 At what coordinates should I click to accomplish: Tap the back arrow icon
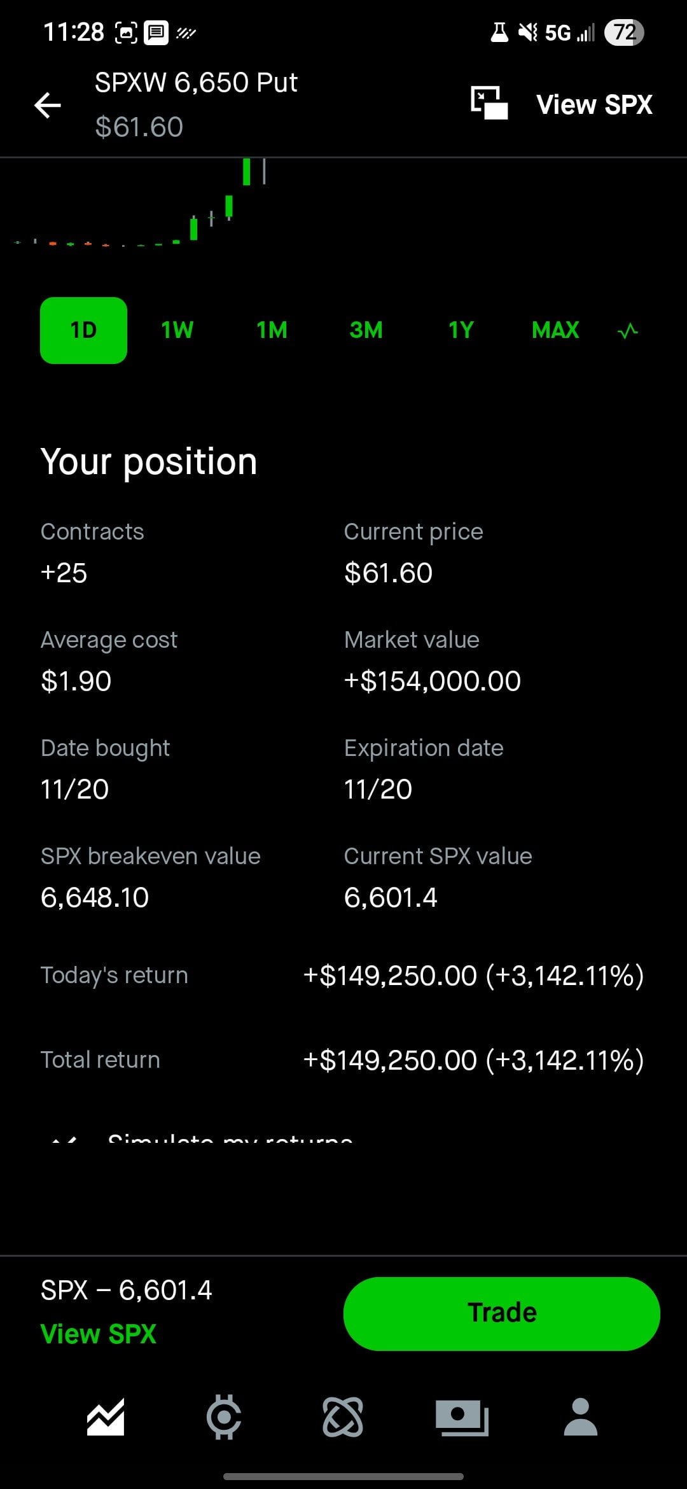tap(48, 105)
